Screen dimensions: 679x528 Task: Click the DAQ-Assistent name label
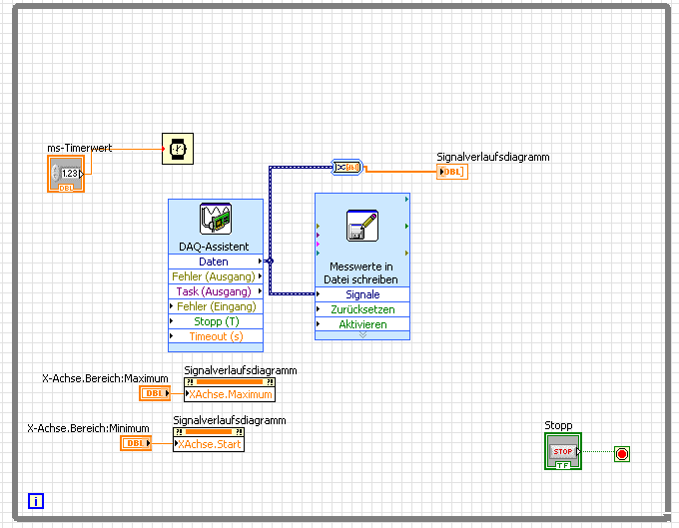pos(214,247)
